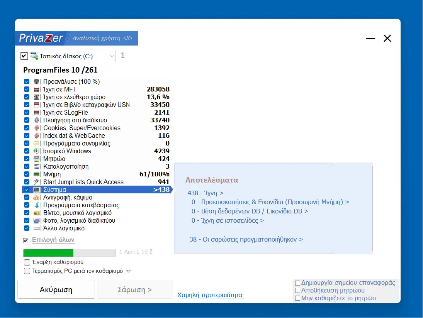
Task: Click the ProgramFiles 10 /261 status text
Action: click(60, 70)
